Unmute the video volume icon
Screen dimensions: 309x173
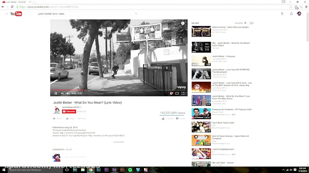(68, 93)
